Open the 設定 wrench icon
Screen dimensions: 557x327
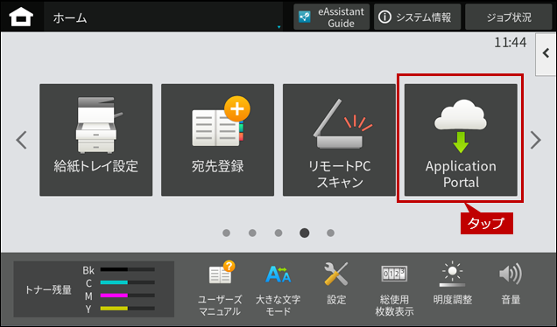coord(336,283)
